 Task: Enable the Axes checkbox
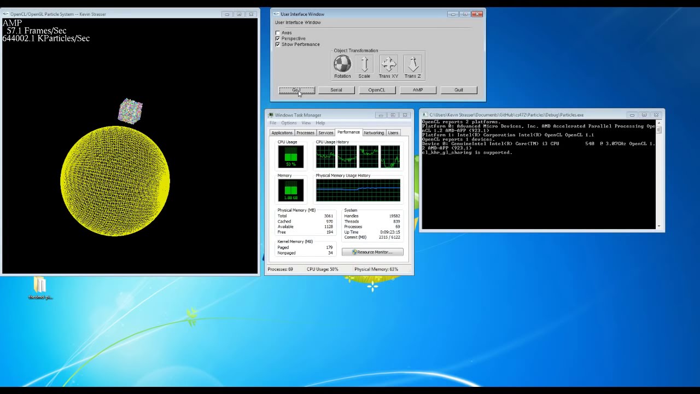point(278,33)
